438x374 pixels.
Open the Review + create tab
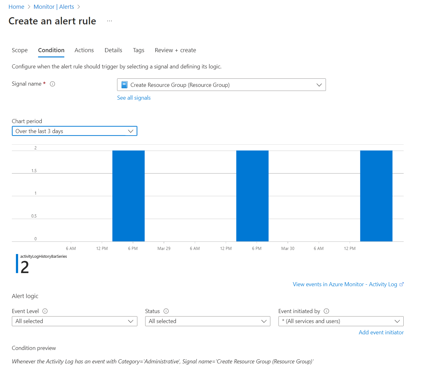point(175,50)
